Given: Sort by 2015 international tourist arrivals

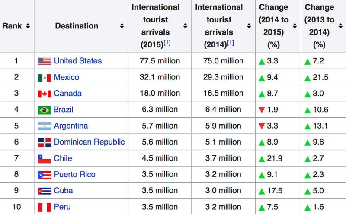Looking at the screenshot, I should click(x=185, y=26).
